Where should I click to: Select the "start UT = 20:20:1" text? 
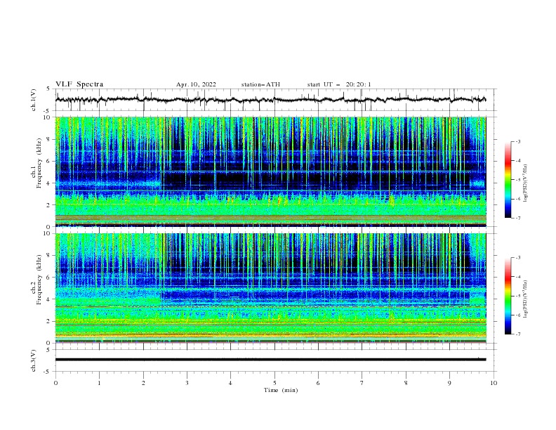click(x=339, y=84)
